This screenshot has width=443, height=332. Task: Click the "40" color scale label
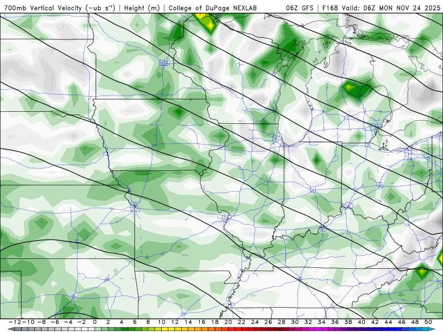point(362,322)
